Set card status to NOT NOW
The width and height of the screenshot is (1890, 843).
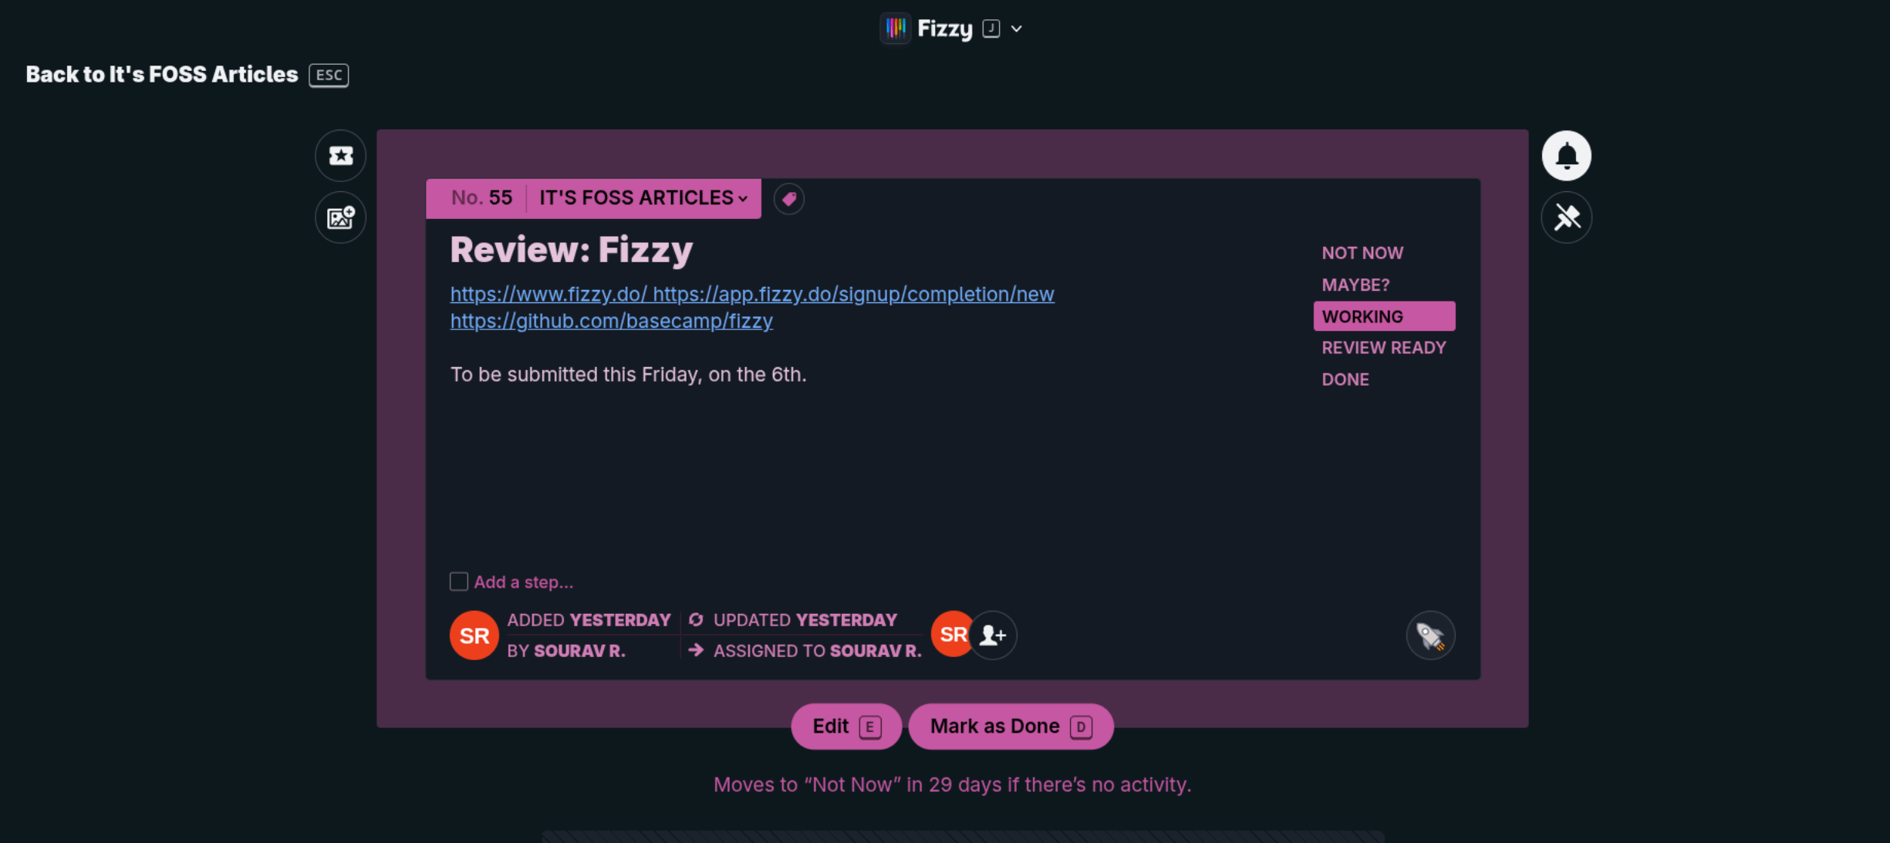1362,253
